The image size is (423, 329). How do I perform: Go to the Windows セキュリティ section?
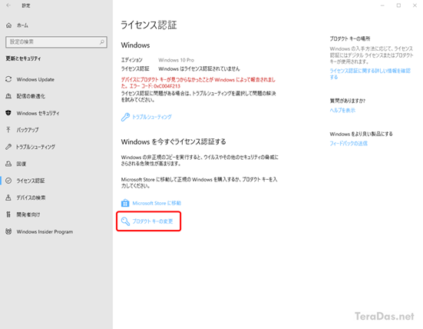(38, 113)
